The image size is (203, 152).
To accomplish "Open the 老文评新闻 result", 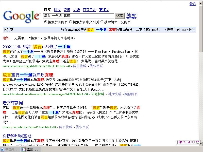I will pos(13,103).
